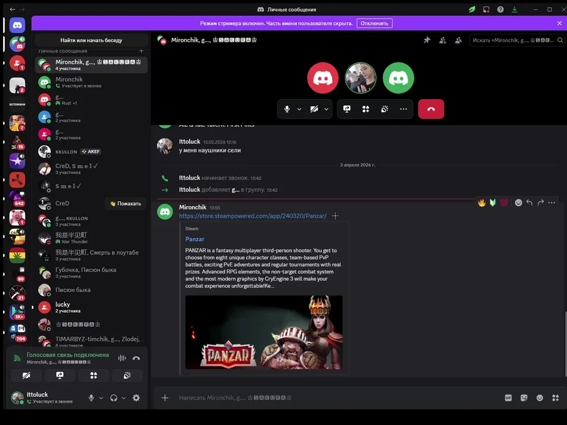The height and width of the screenshot is (425, 567).
Task: Open emoji picker in message box
Action: tap(539, 397)
